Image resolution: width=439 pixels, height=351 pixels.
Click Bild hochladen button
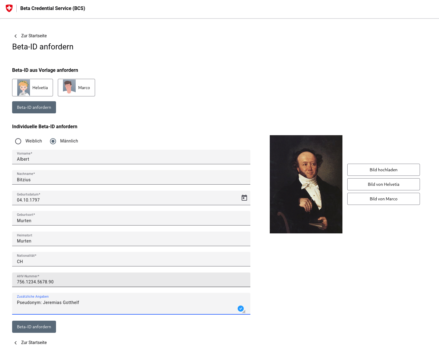pyautogui.click(x=383, y=170)
